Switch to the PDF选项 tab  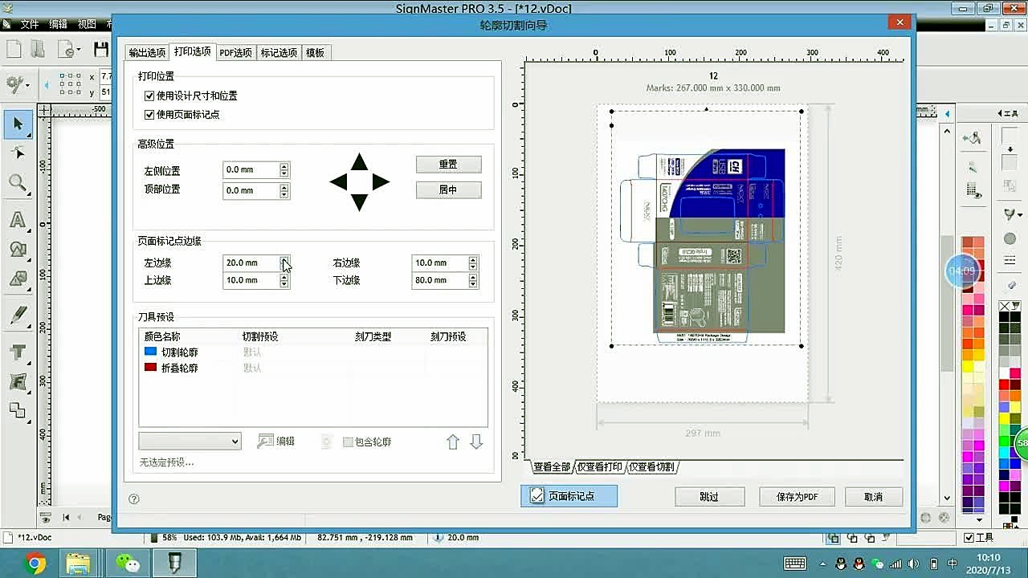235,53
